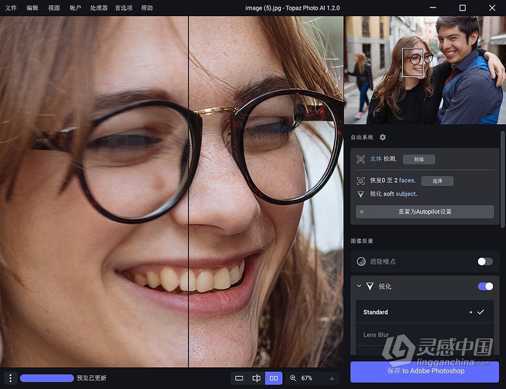
Task: Click the split-view divider line
Action: pyautogui.click(x=189, y=192)
